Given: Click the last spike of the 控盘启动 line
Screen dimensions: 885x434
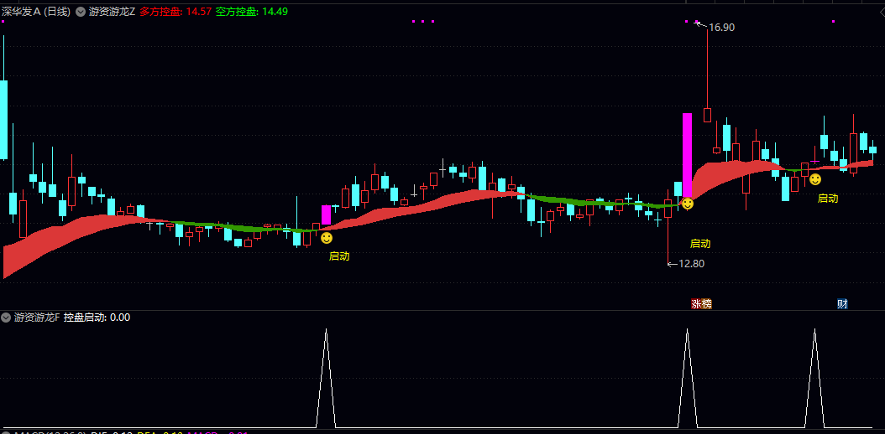Looking at the screenshot, I should coord(814,377).
